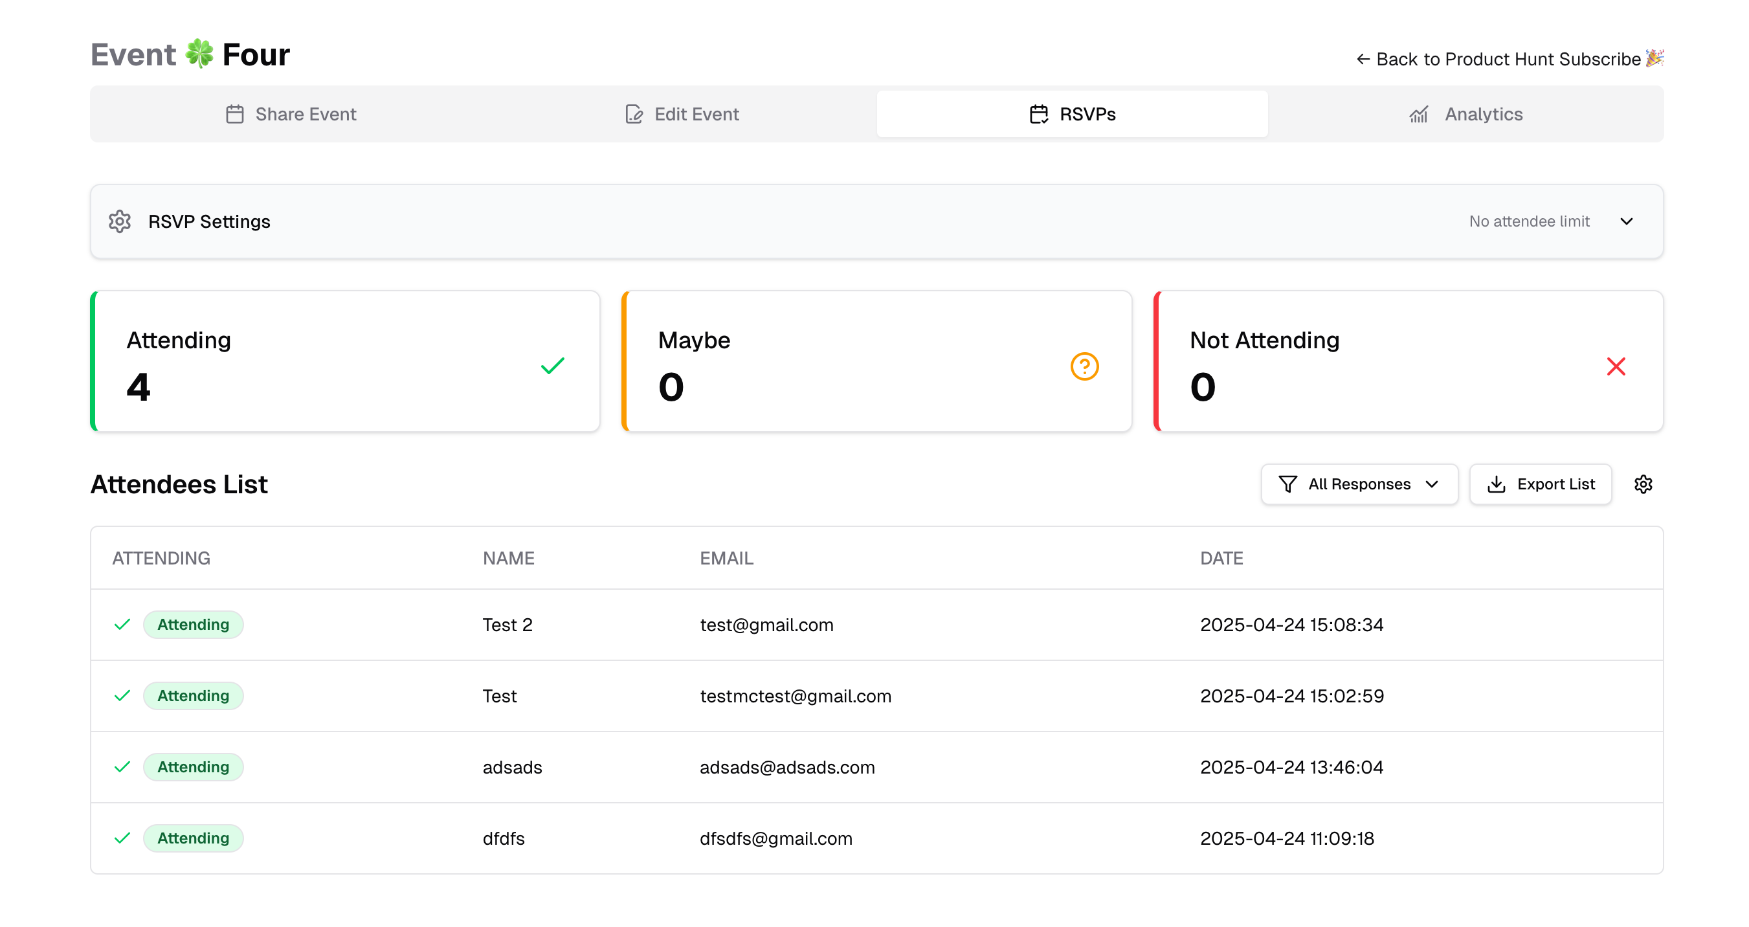Viewport: 1749px width, 927px height.
Task: Click the red X on Not Attending card
Action: coord(1616,366)
